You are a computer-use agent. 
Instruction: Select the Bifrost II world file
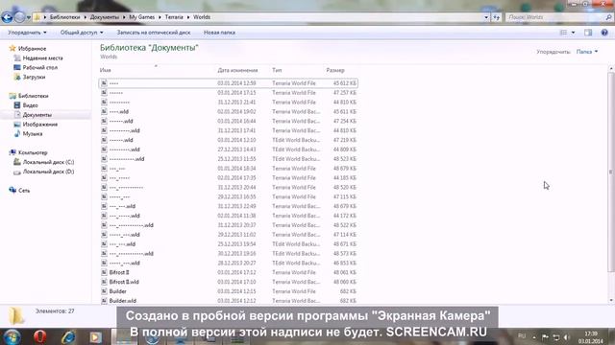click(229, 272)
